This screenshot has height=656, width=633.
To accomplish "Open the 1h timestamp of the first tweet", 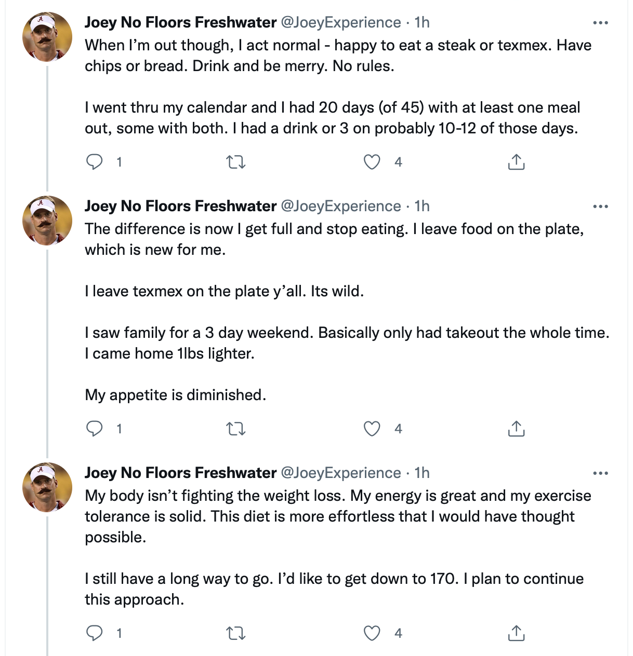I will [422, 23].
